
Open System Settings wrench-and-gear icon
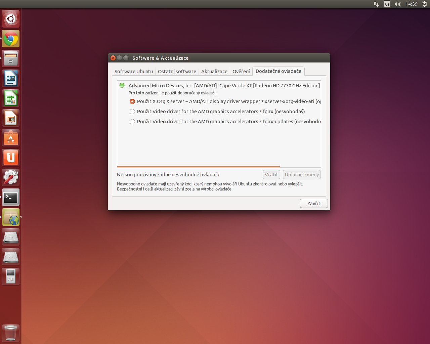(x=11, y=177)
